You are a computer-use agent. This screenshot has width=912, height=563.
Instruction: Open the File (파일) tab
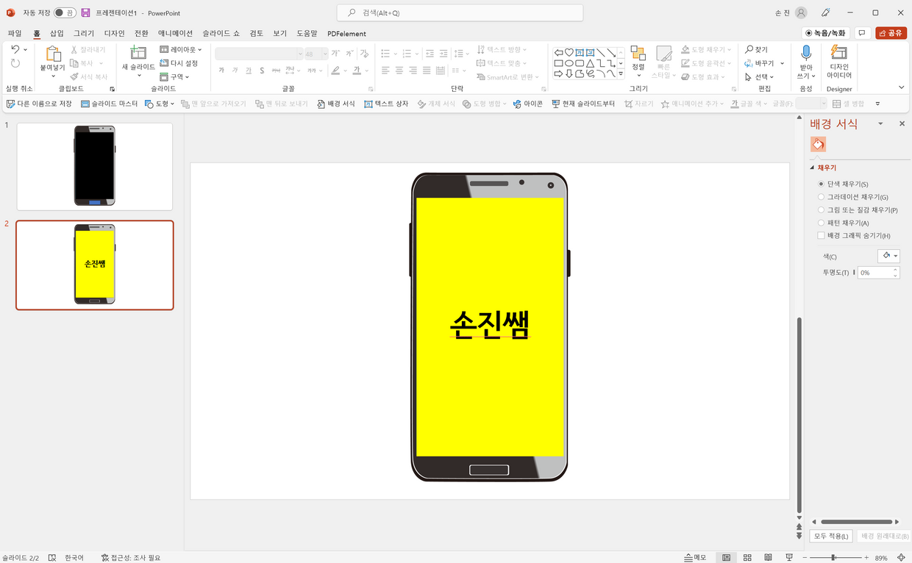(15, 33)
